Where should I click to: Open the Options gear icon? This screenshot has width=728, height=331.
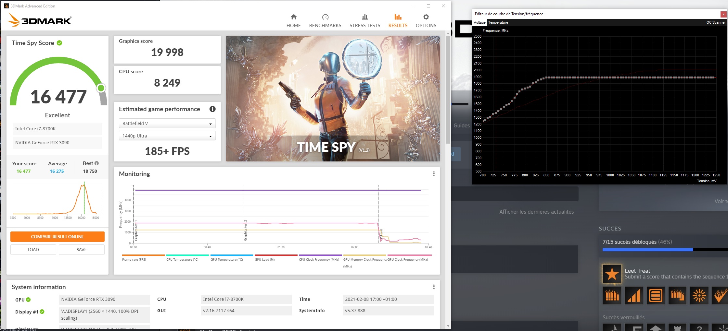tap(426, 17)
